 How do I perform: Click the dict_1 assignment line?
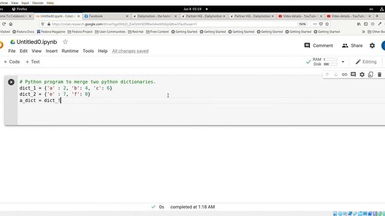tap(66, 88)
